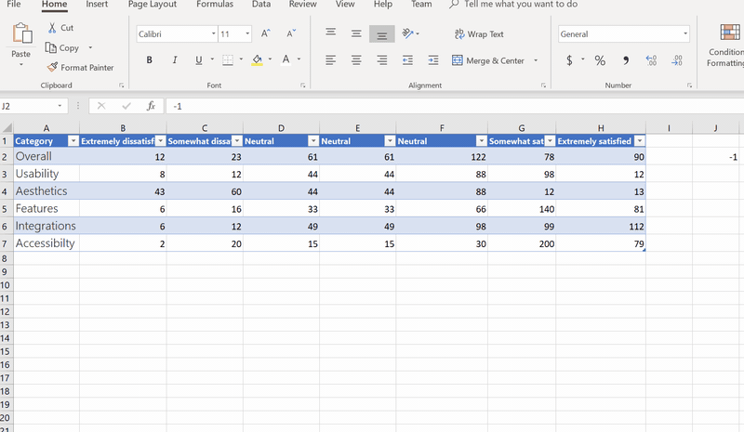Open the font size dropdown
744x432 pixels.
247,33
